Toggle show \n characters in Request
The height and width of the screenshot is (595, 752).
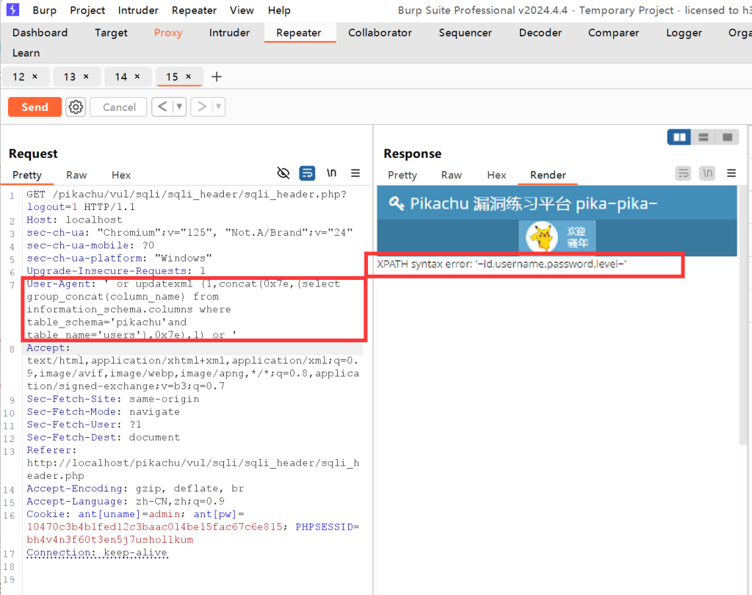pyautogui.click(x=331, y=173)
